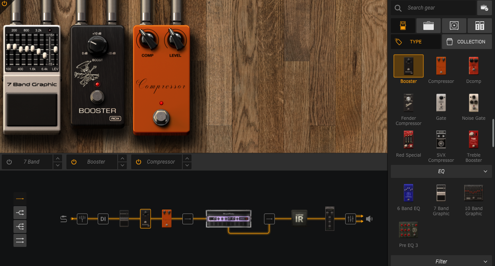The height and width of the screenshot is (266, 495).
Task: Click the input source icon in chain
Action: [63, 219]
